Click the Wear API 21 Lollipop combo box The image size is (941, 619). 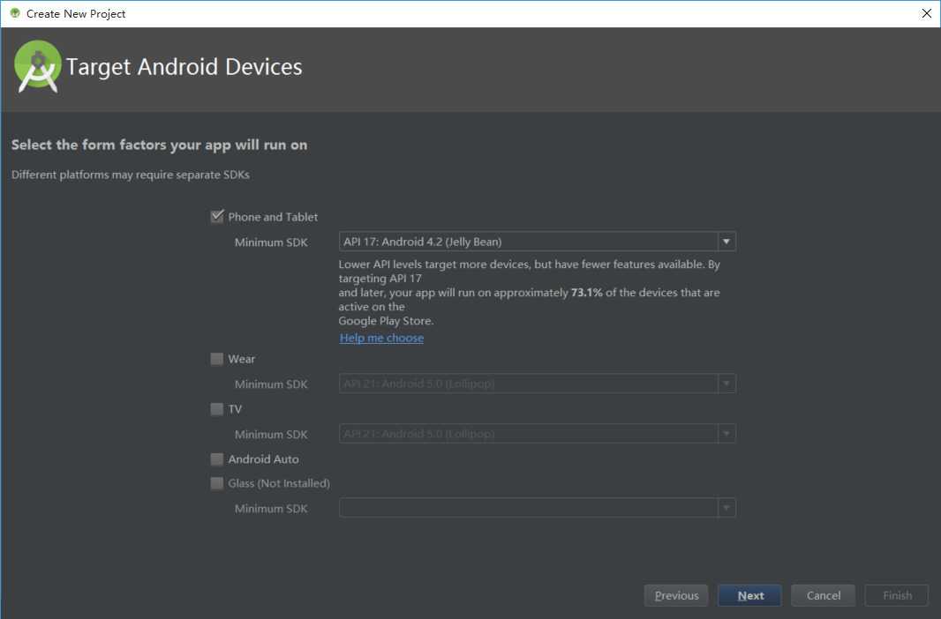537,384
